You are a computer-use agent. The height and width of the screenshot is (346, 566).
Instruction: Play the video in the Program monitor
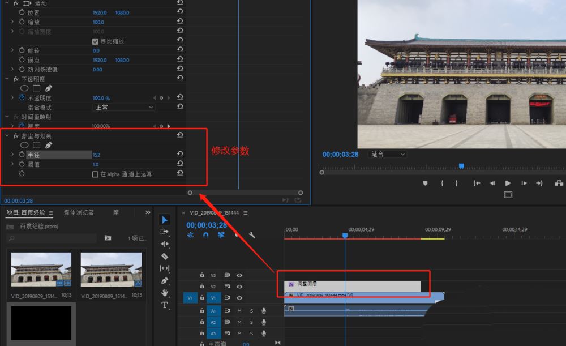pos(508,183)
